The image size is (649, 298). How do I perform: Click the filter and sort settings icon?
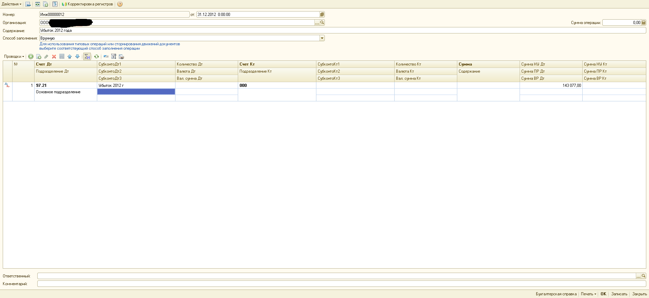(114, 56)
